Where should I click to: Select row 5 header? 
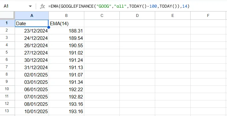7,53
